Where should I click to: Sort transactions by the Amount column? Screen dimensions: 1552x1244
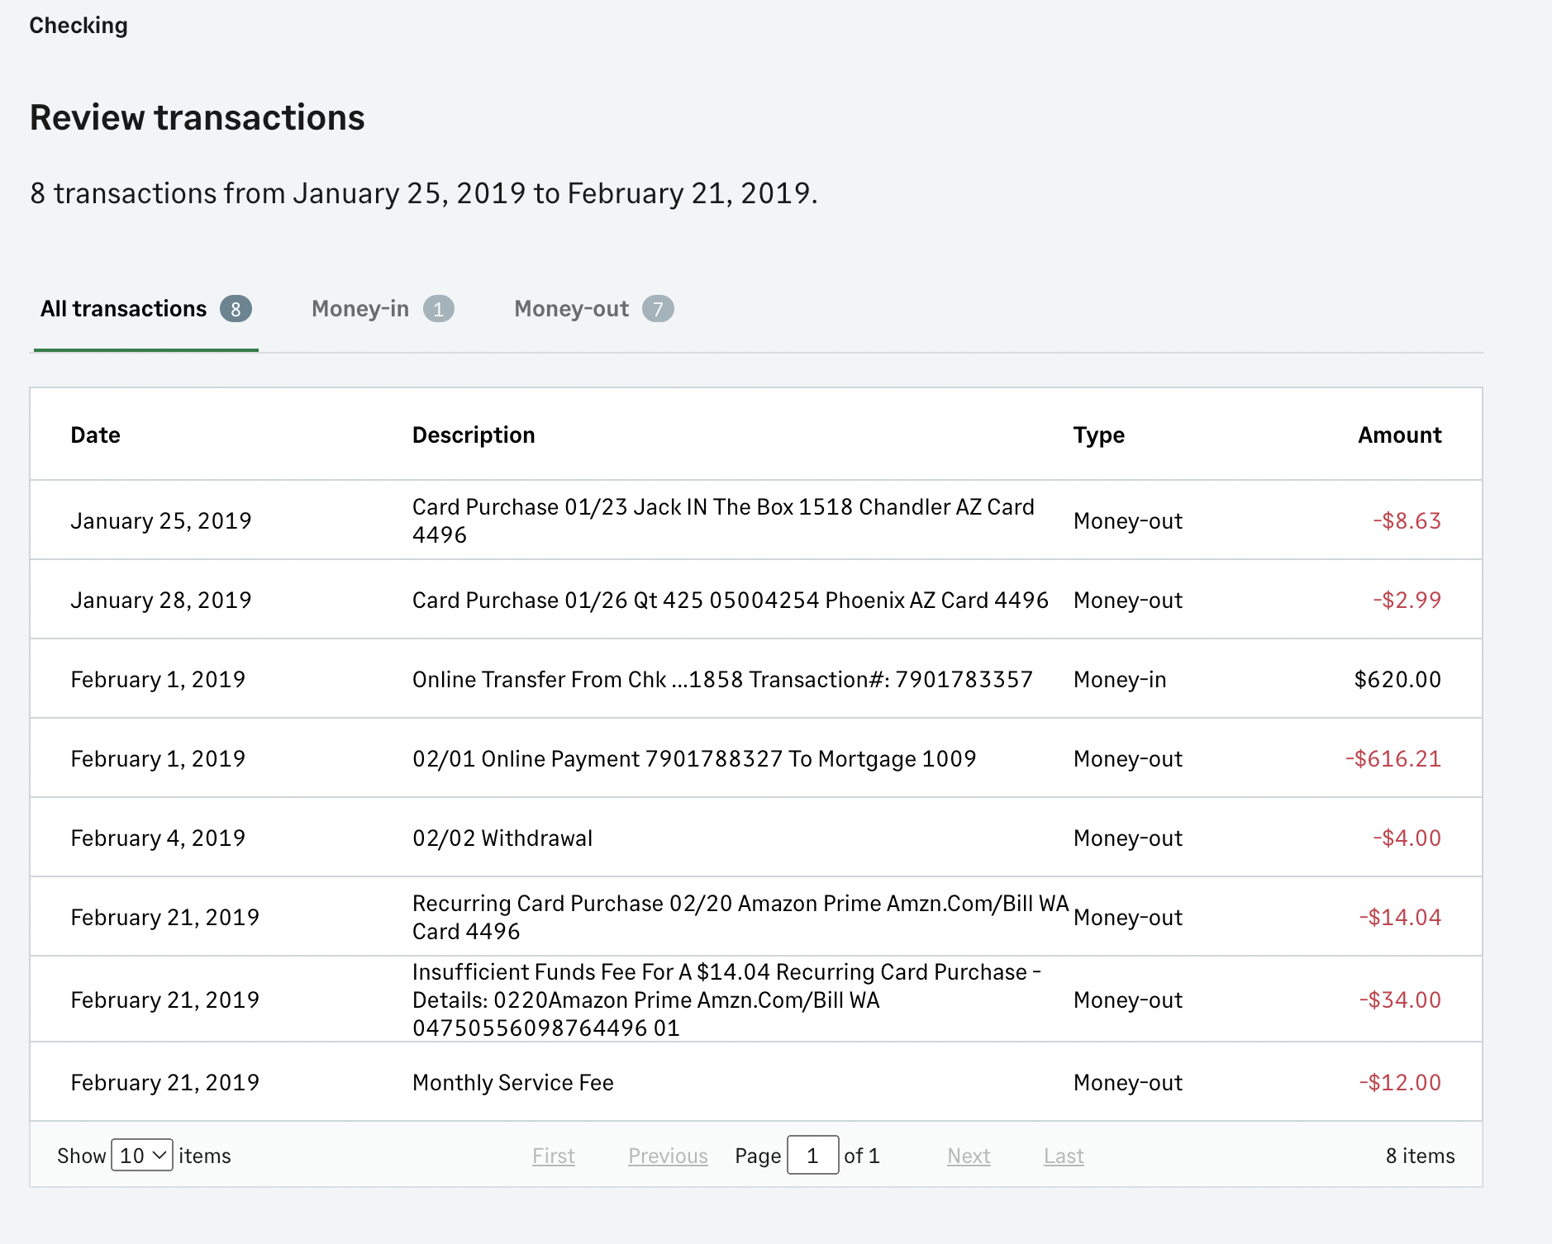(x=1399, y=434)
